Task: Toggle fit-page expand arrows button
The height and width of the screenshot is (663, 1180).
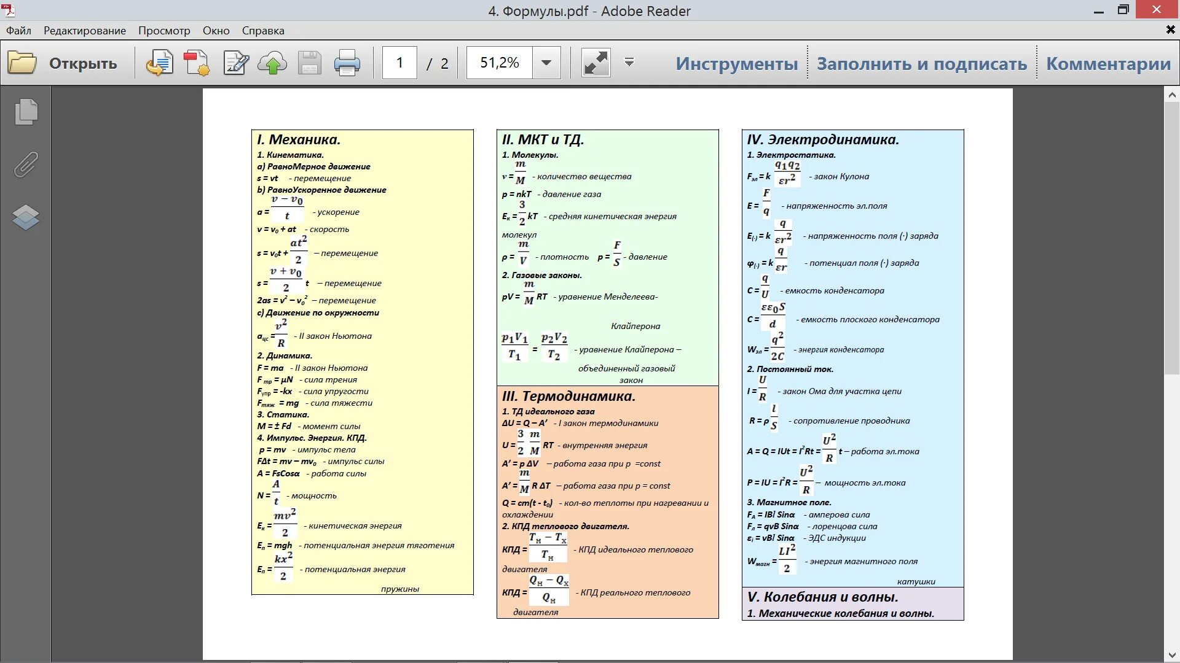Action: 596,63
